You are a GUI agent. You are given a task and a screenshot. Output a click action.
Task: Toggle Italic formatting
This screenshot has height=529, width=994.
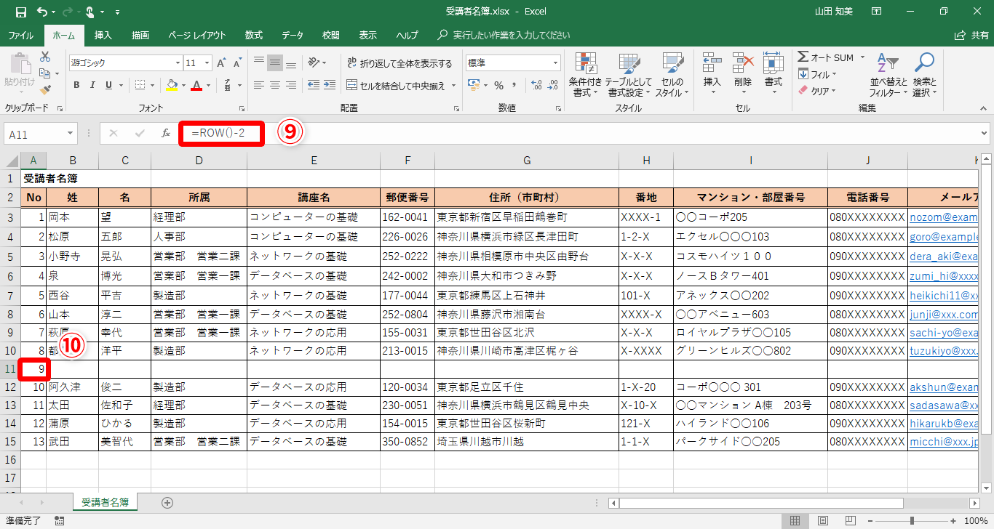click(x=93, y=85)
